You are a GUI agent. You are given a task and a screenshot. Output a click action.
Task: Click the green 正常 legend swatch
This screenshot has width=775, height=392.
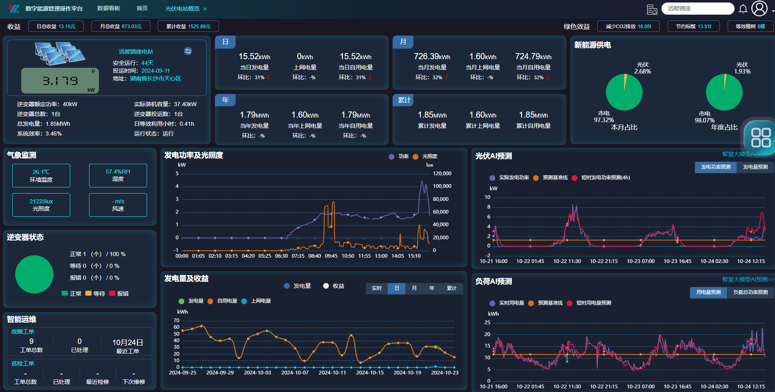click(x=65, y=293)
